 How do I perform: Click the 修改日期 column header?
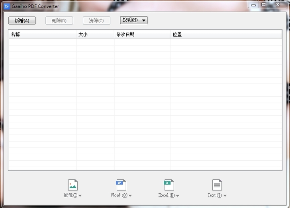(x=142, y=35)
